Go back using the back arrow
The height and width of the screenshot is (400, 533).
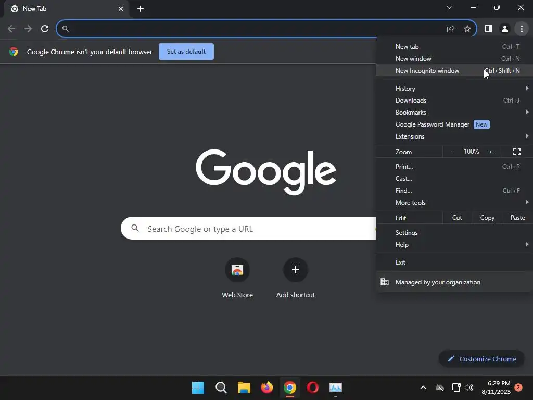pos(11,29)
